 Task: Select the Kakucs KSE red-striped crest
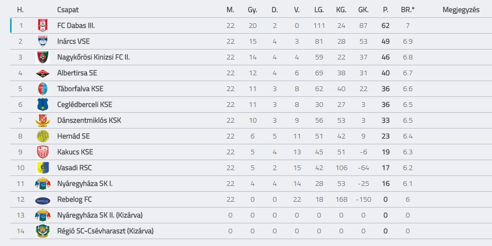pyautogui.click(x=43, y=152)
